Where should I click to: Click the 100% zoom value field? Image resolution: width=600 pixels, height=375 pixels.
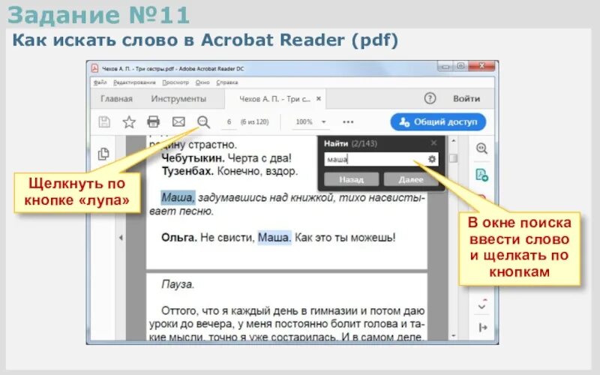pos(304,122)
